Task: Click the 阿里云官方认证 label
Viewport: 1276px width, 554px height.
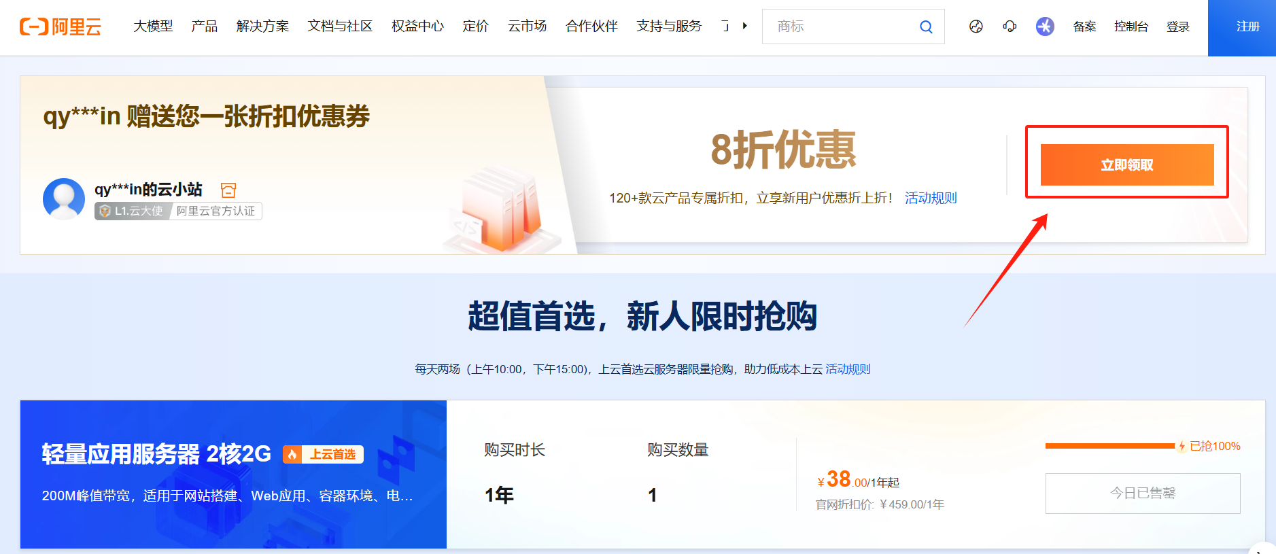Action: coord(215,211)
